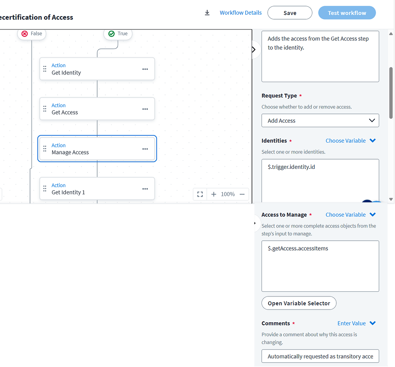395x367 pixels.
Task: Open the options menu on Get Identity 1
Action: click(x=145, y=188)
